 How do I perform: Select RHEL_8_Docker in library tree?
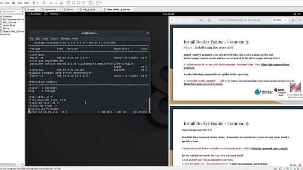tap(9, 22)
